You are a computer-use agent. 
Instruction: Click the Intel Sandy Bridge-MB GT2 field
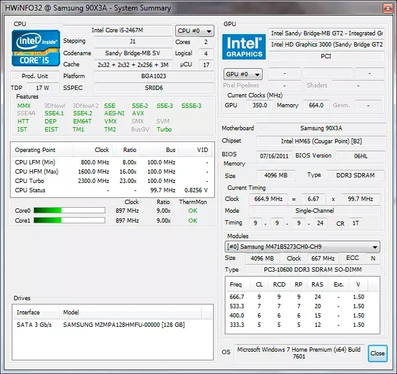tap(326, 33)
